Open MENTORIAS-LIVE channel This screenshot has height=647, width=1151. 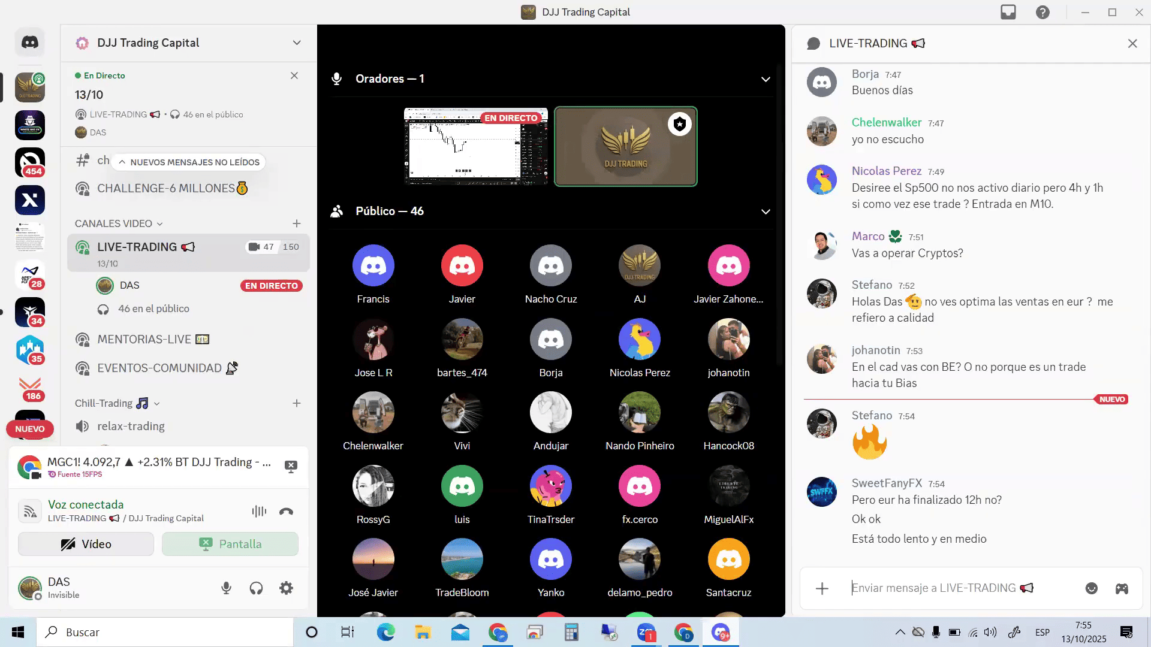(x=144, y=340)
